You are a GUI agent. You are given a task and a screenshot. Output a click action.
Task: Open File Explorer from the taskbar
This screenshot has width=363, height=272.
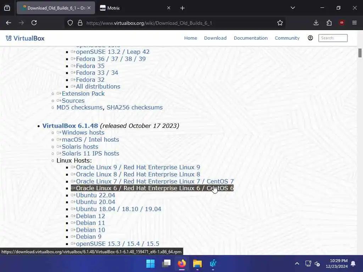[x=197, y=263]
